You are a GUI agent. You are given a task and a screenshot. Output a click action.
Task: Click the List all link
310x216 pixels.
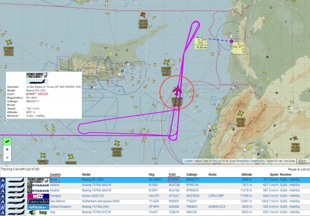click(305, 169)
